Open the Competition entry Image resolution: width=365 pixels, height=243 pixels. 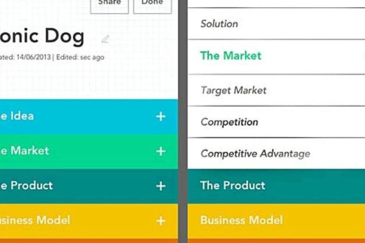point(276,122)
